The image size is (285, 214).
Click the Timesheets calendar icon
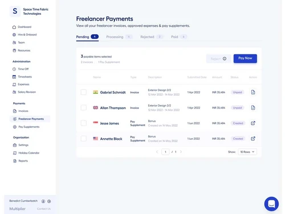point(14,76)
